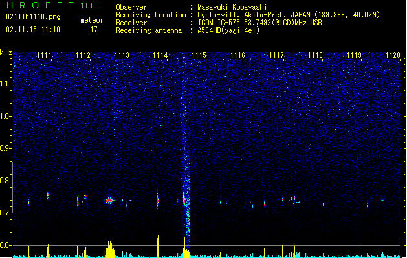This screenshot has height=258, width=407.
Task: Click the date stamp 02.11.15 11:10
Action: click(x=33, y=30)
